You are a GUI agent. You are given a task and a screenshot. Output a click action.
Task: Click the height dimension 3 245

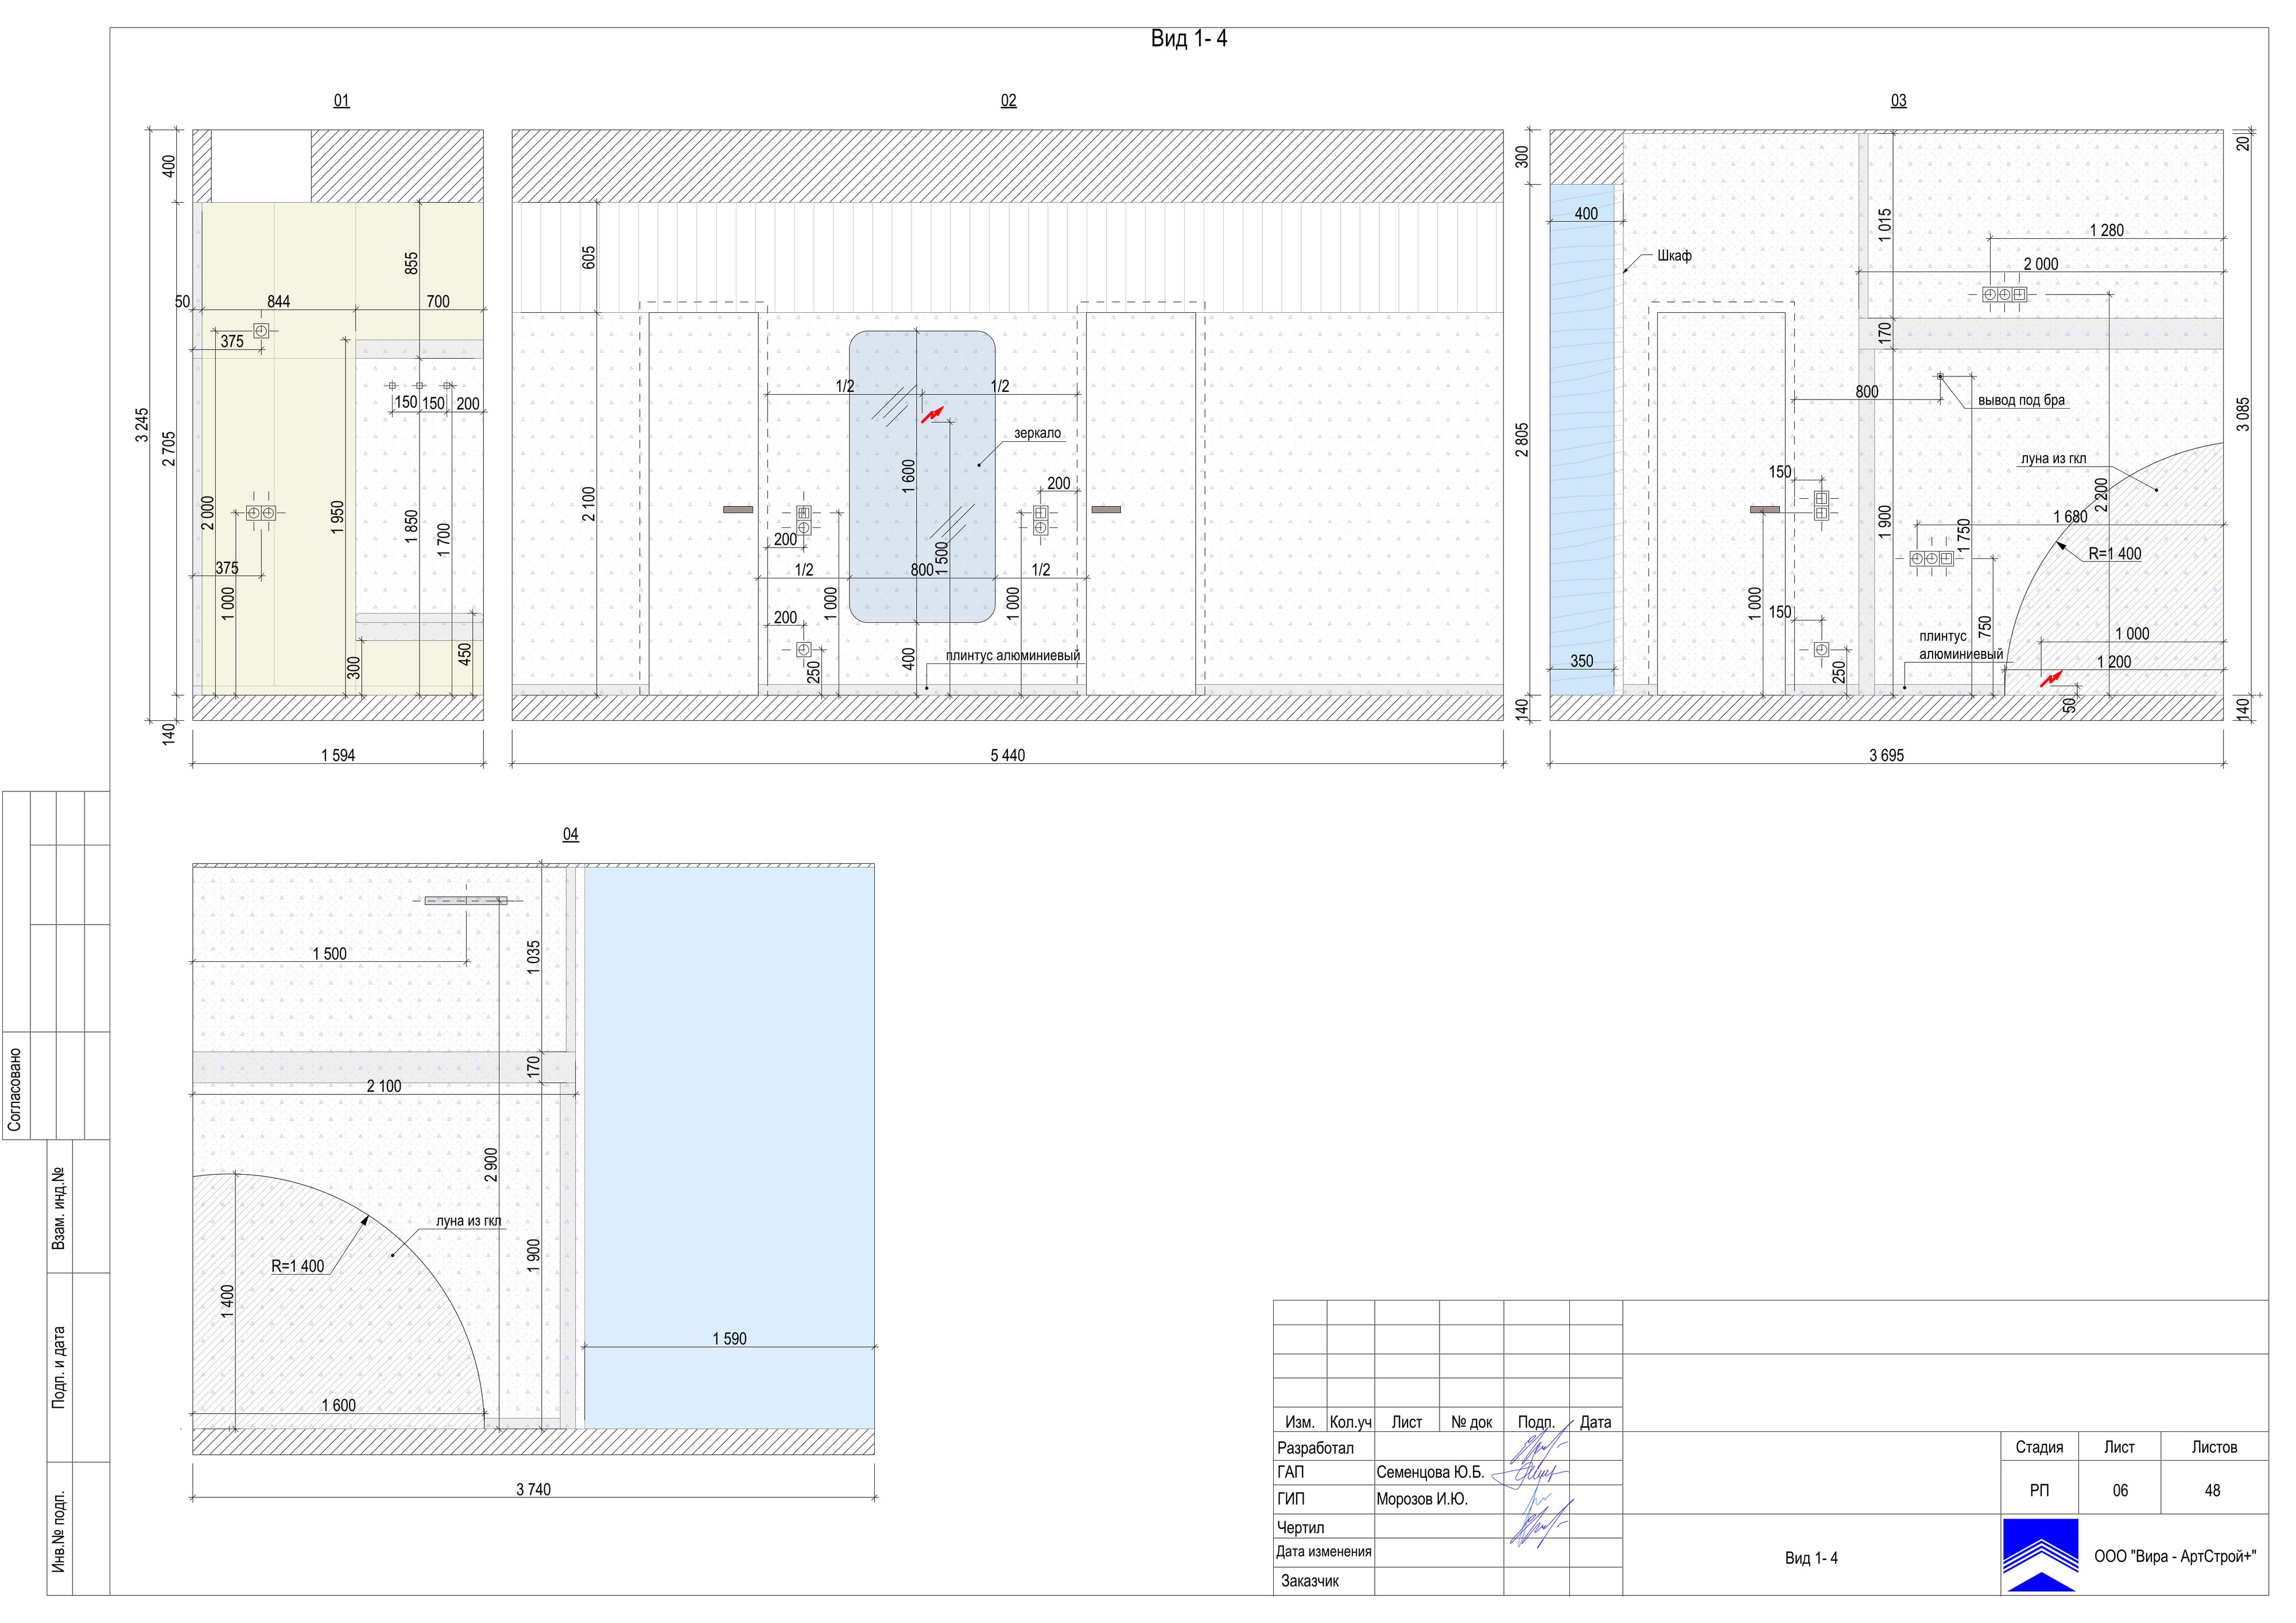coord(142,425)
